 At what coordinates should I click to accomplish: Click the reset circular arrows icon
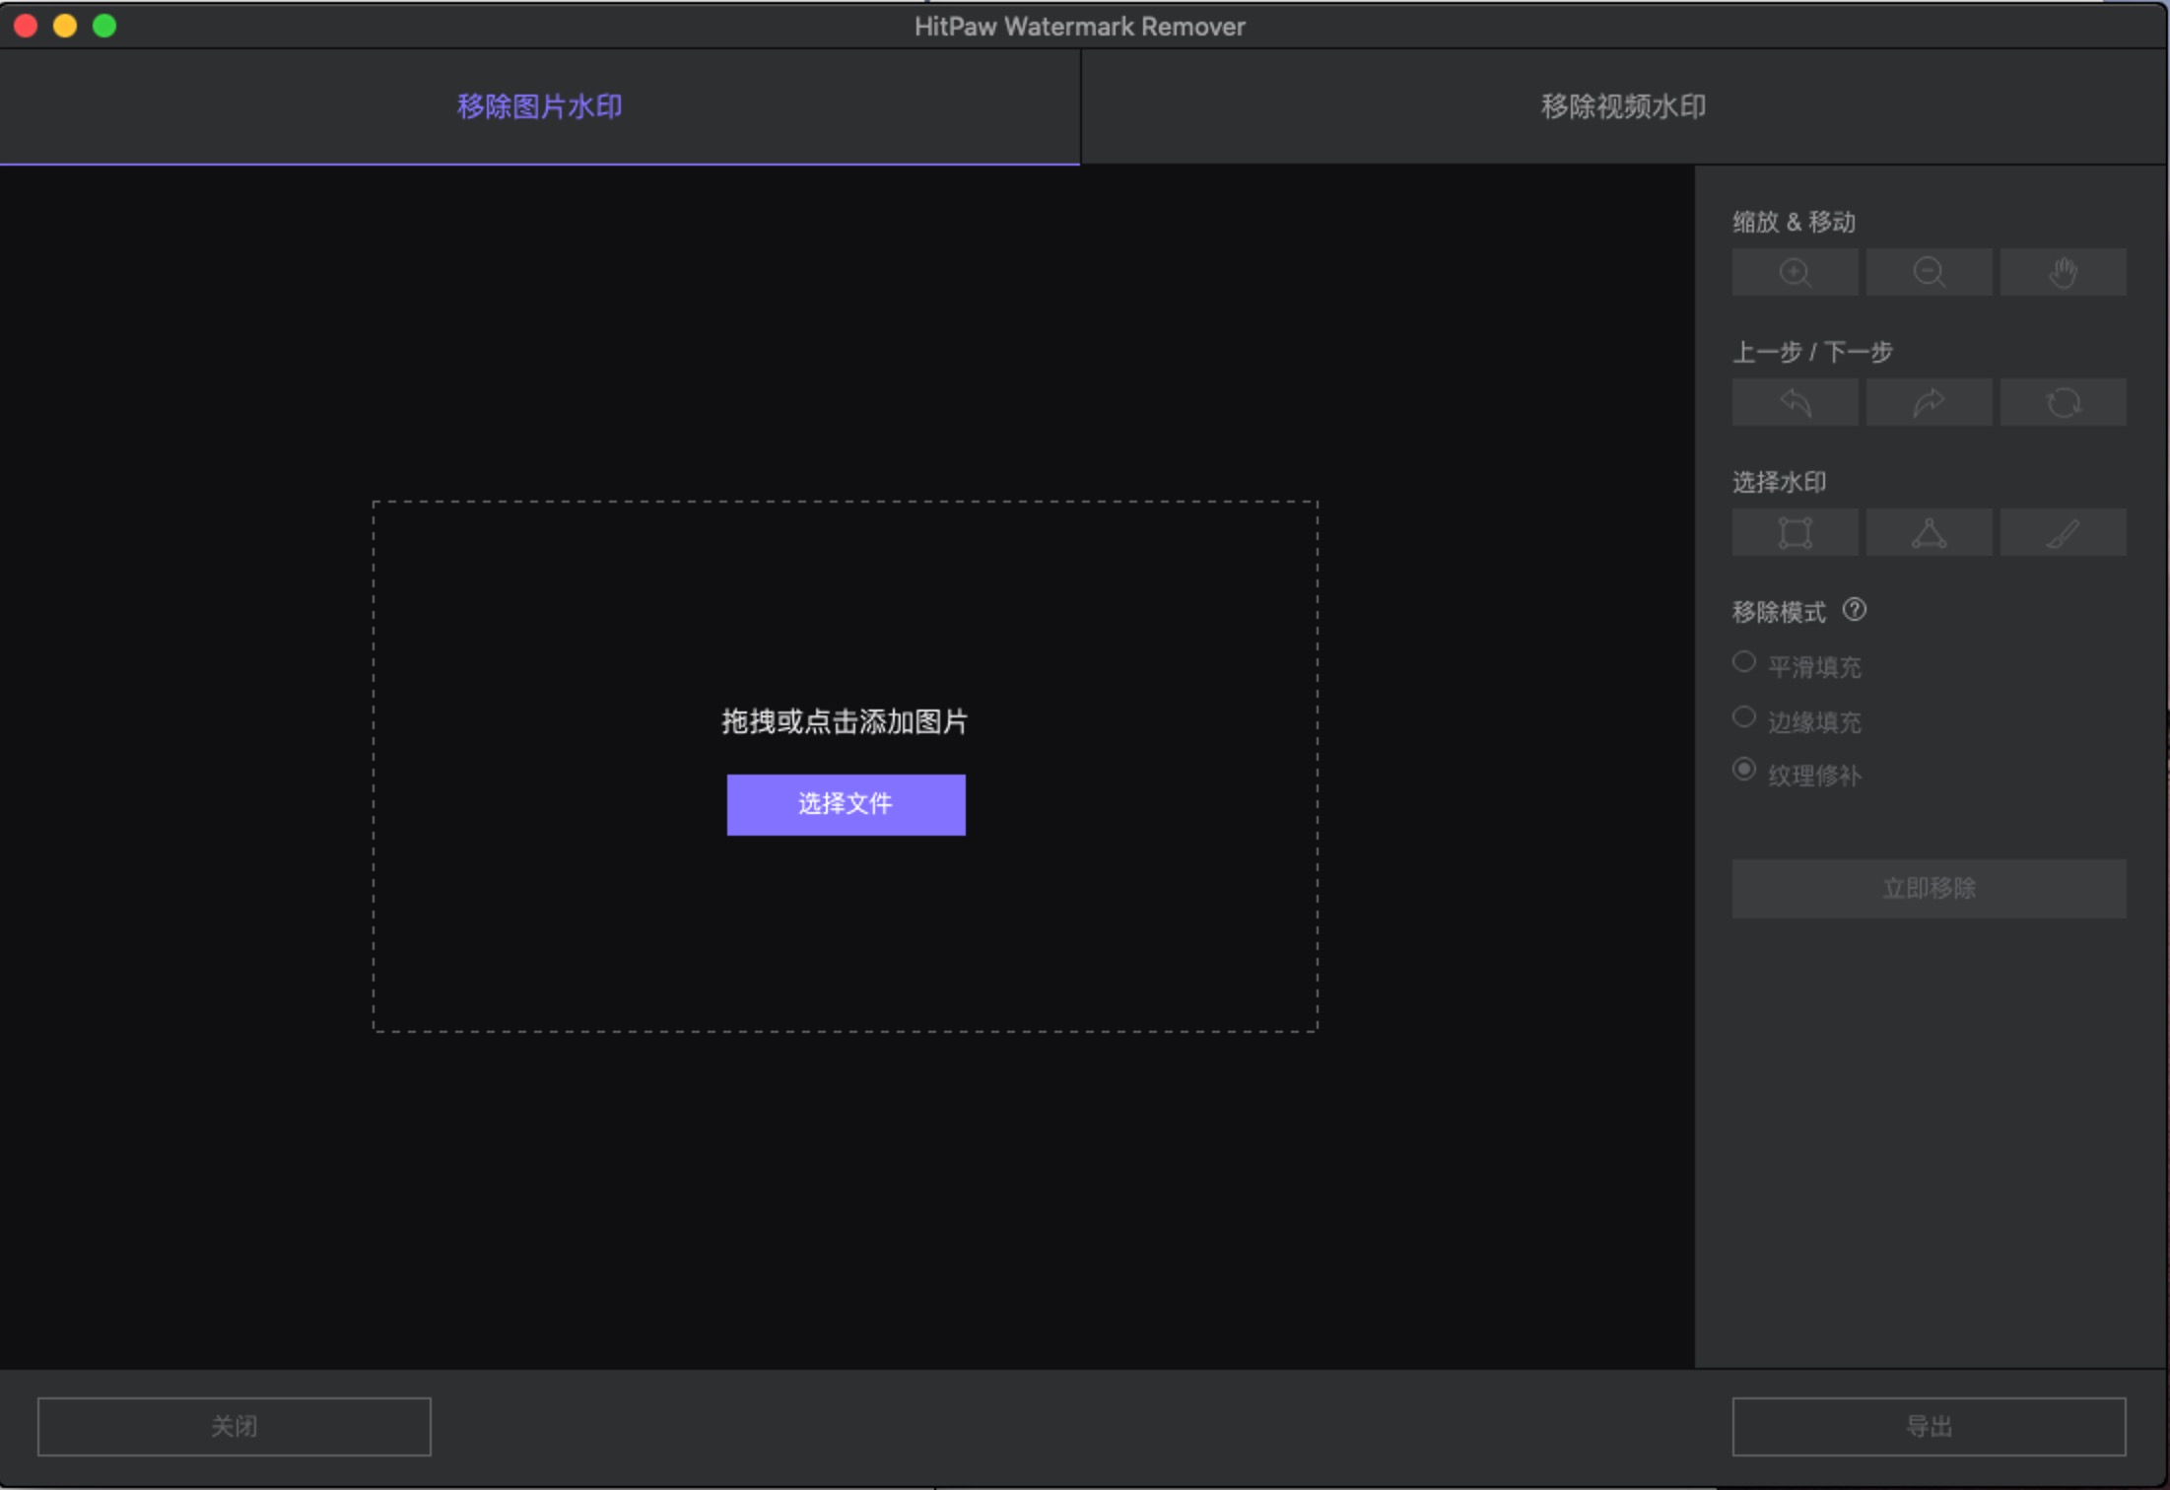[x=2063, y=402]
